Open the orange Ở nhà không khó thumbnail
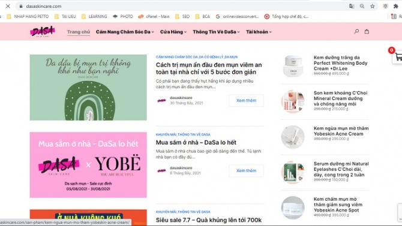The image size is (402, 226). point(88,217)
